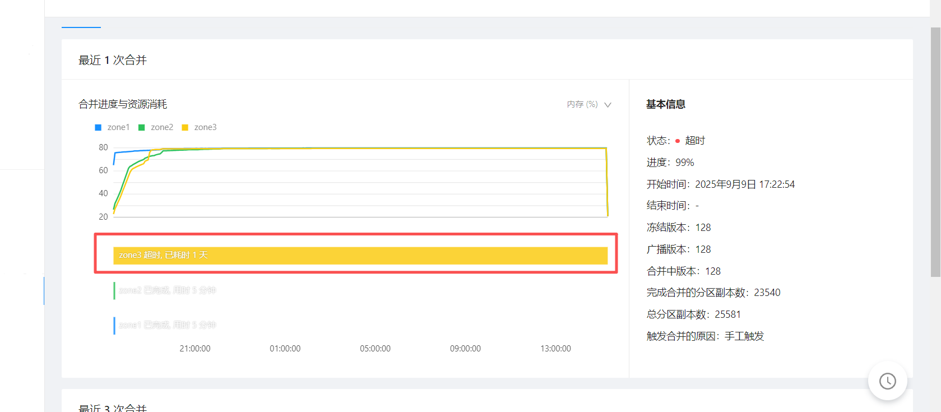This screenshot has width=941, height=412.
Task: Click the 触发合并的原因: 手工触发 line
Action: click(706, 336)
